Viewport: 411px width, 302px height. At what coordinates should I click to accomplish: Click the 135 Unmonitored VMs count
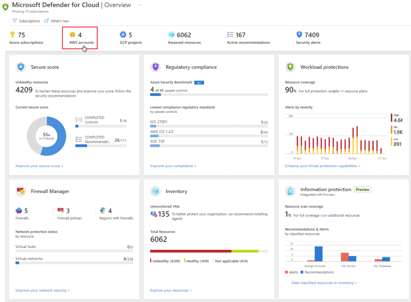[164, 214]
